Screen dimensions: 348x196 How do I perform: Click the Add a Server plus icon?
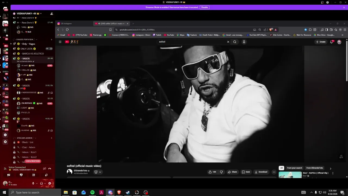[5, 135]
